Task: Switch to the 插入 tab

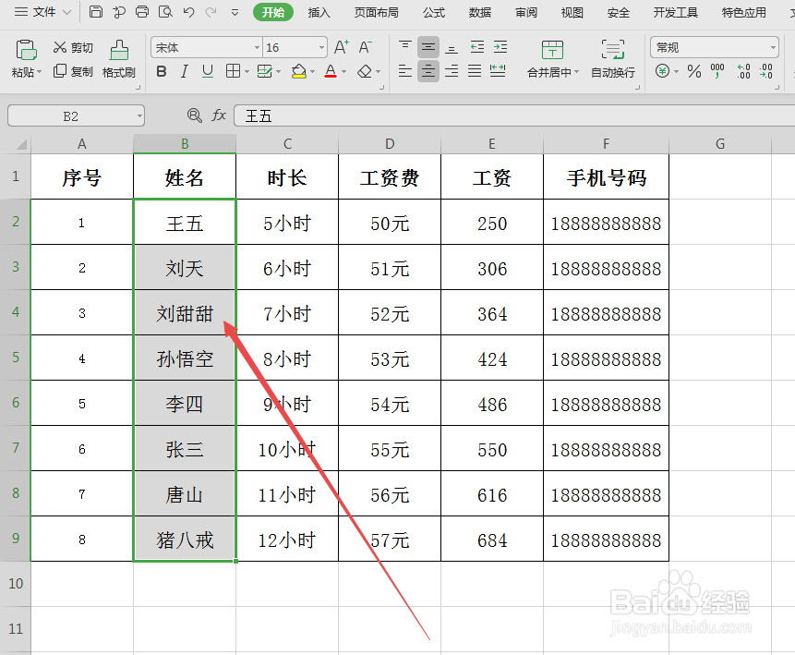Action: [x=319, y=12]
